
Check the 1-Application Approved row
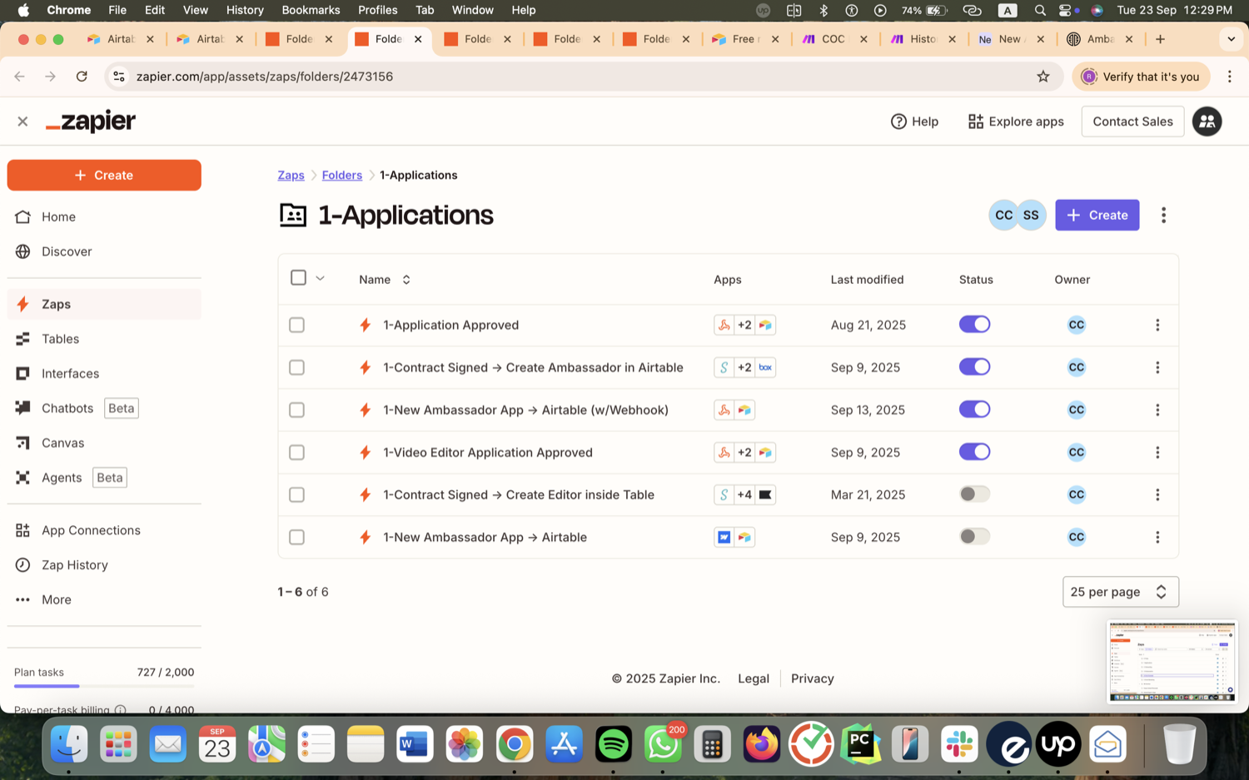click(296, 325)
